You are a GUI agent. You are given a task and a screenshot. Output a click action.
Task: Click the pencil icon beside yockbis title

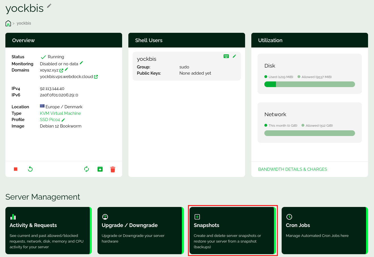[x=49, y=6]
